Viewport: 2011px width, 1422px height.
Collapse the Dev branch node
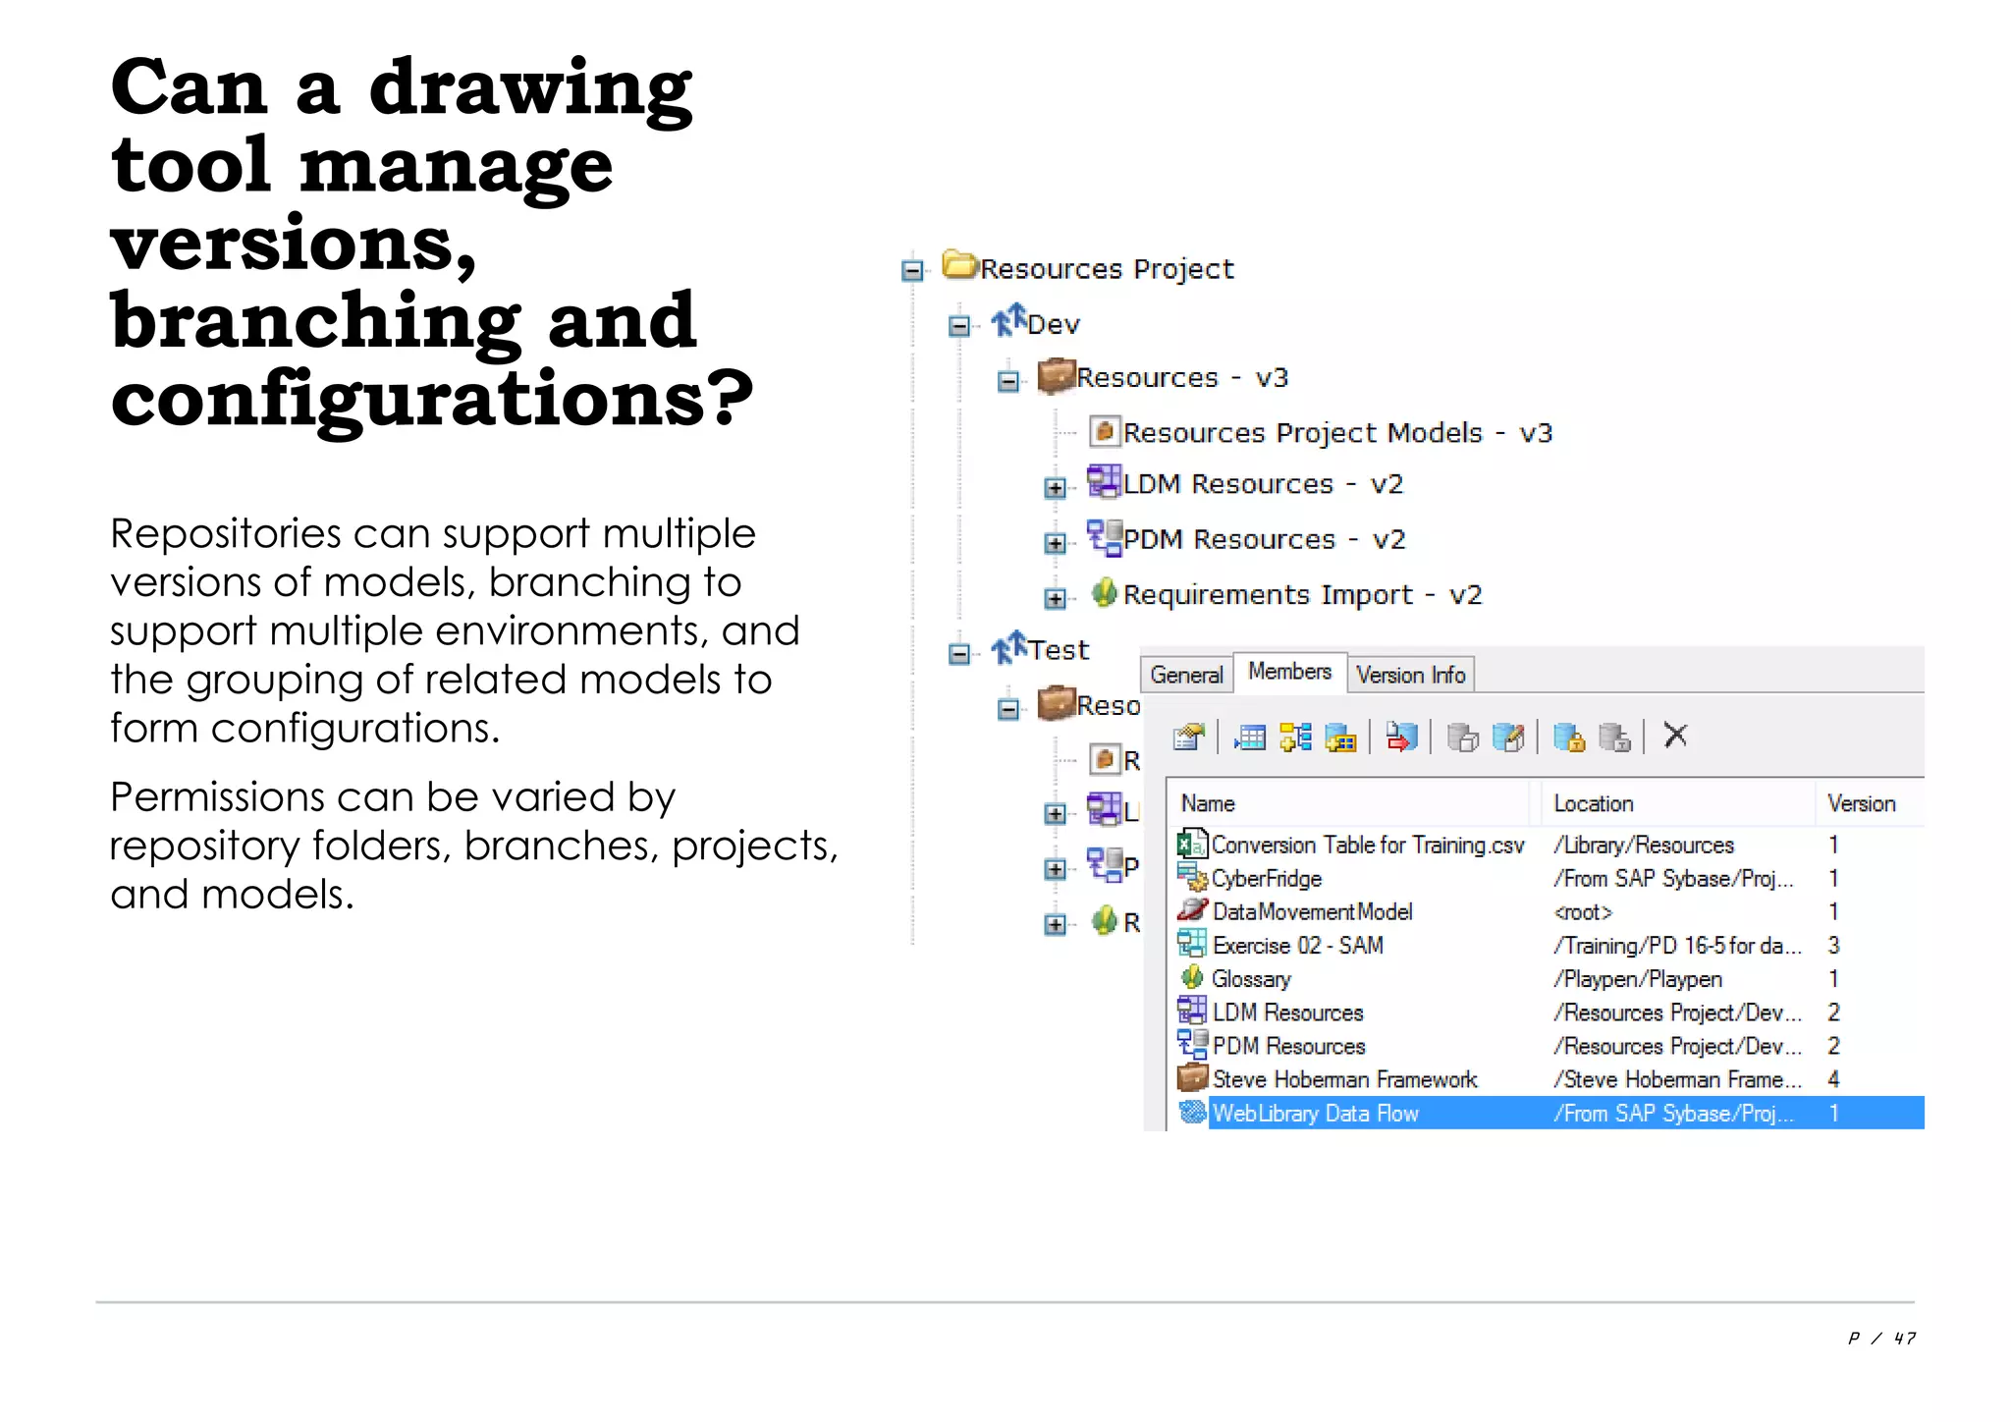click(x=959, y=326)
